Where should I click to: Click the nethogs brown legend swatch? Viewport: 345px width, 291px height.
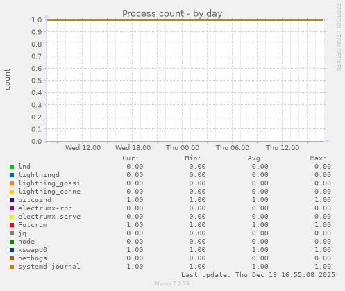click(12, 258)
